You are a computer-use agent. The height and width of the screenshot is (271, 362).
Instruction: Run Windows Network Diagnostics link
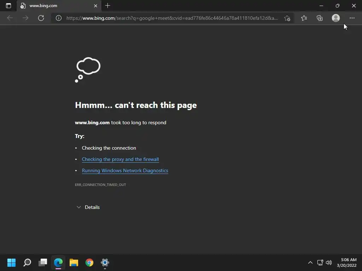click(x=125, y=170)
